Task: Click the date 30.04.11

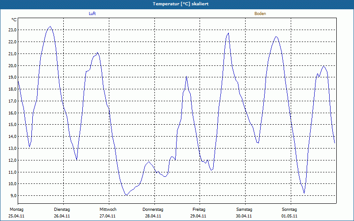Action: [244, 216]
